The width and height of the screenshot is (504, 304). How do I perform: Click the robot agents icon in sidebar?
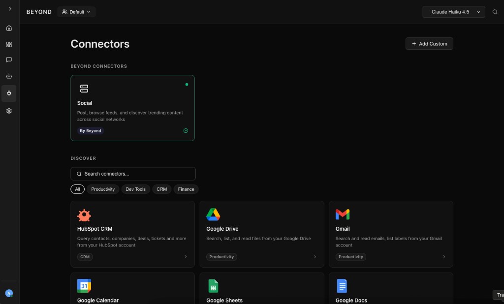[9, 76]
